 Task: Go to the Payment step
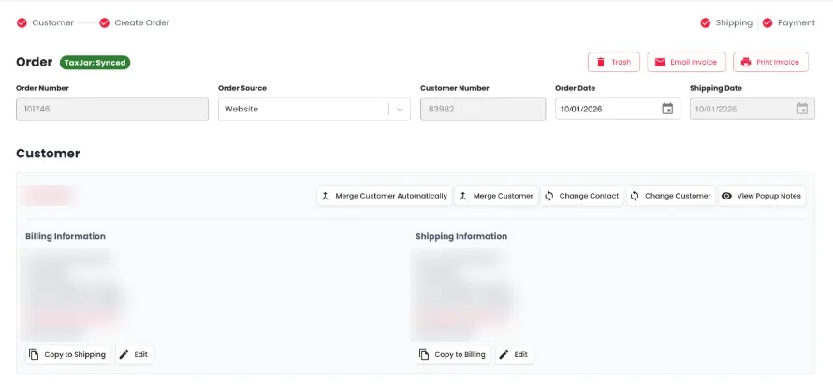[788, 22]
